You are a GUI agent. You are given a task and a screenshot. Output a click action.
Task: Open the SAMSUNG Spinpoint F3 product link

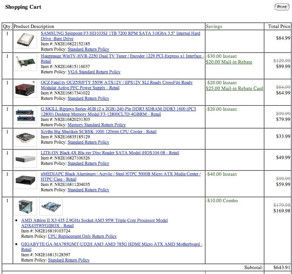point(121,36)
